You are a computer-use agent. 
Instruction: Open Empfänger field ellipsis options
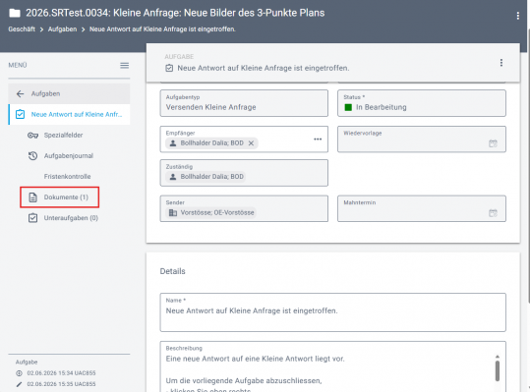tap(318, 140)
